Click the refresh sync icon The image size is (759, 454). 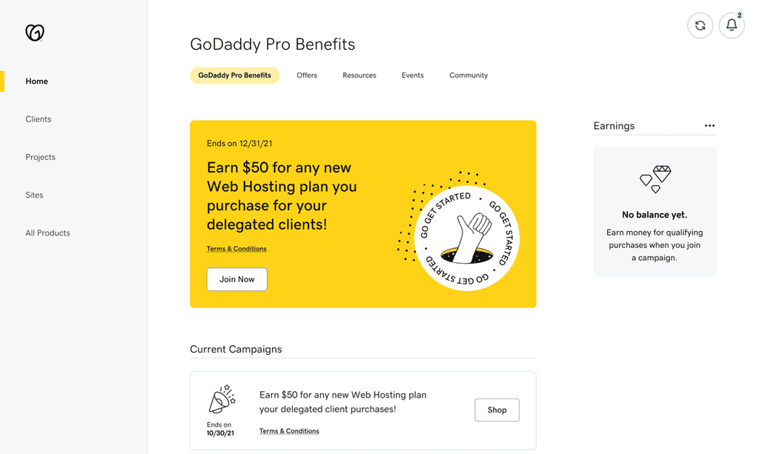(700, 26)
